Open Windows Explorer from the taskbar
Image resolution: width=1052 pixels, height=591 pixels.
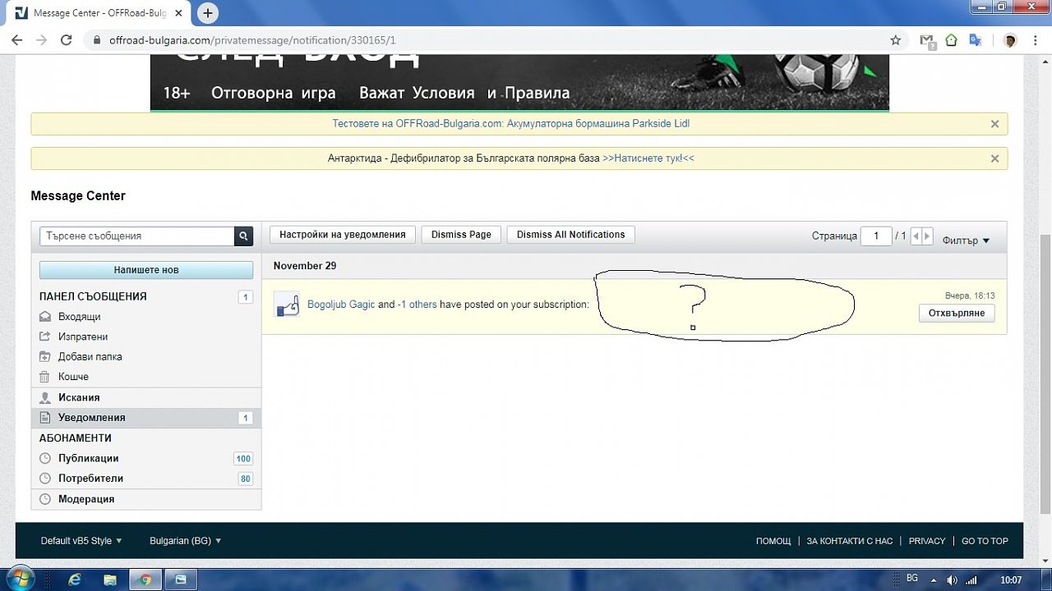click(110, 580)
